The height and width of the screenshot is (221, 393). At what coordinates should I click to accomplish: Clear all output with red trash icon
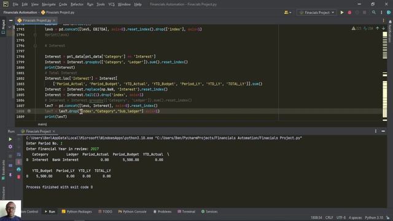19,177
